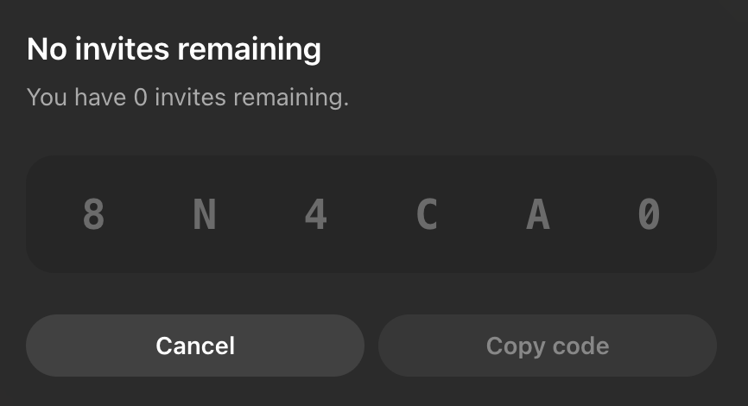Click the "No invites remaining" heading
Image resolution: width=748 pixels, height=406 pixels.
coord(174,48)
